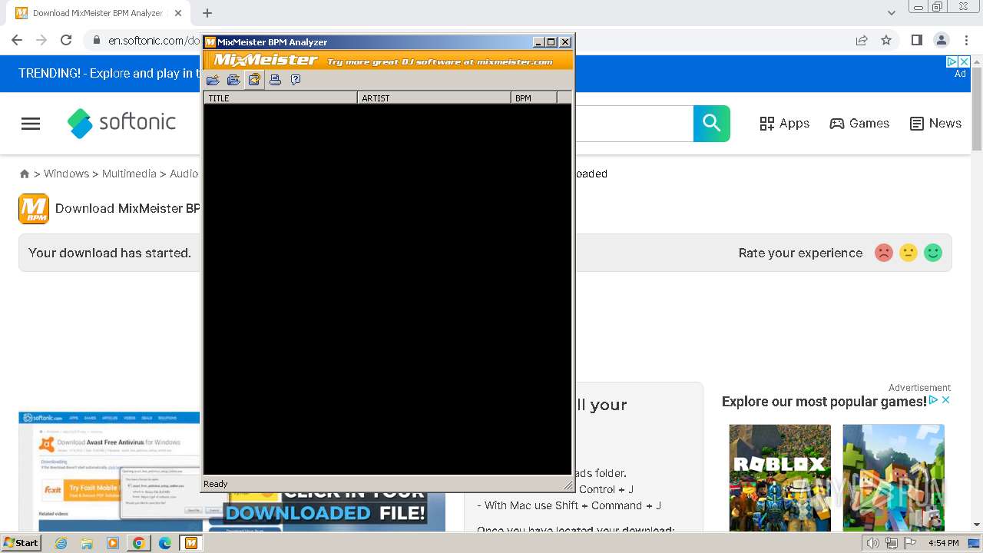Click the home icon in breadcrumb
Screen dimensions: 983x553
[x=25, y=174]
